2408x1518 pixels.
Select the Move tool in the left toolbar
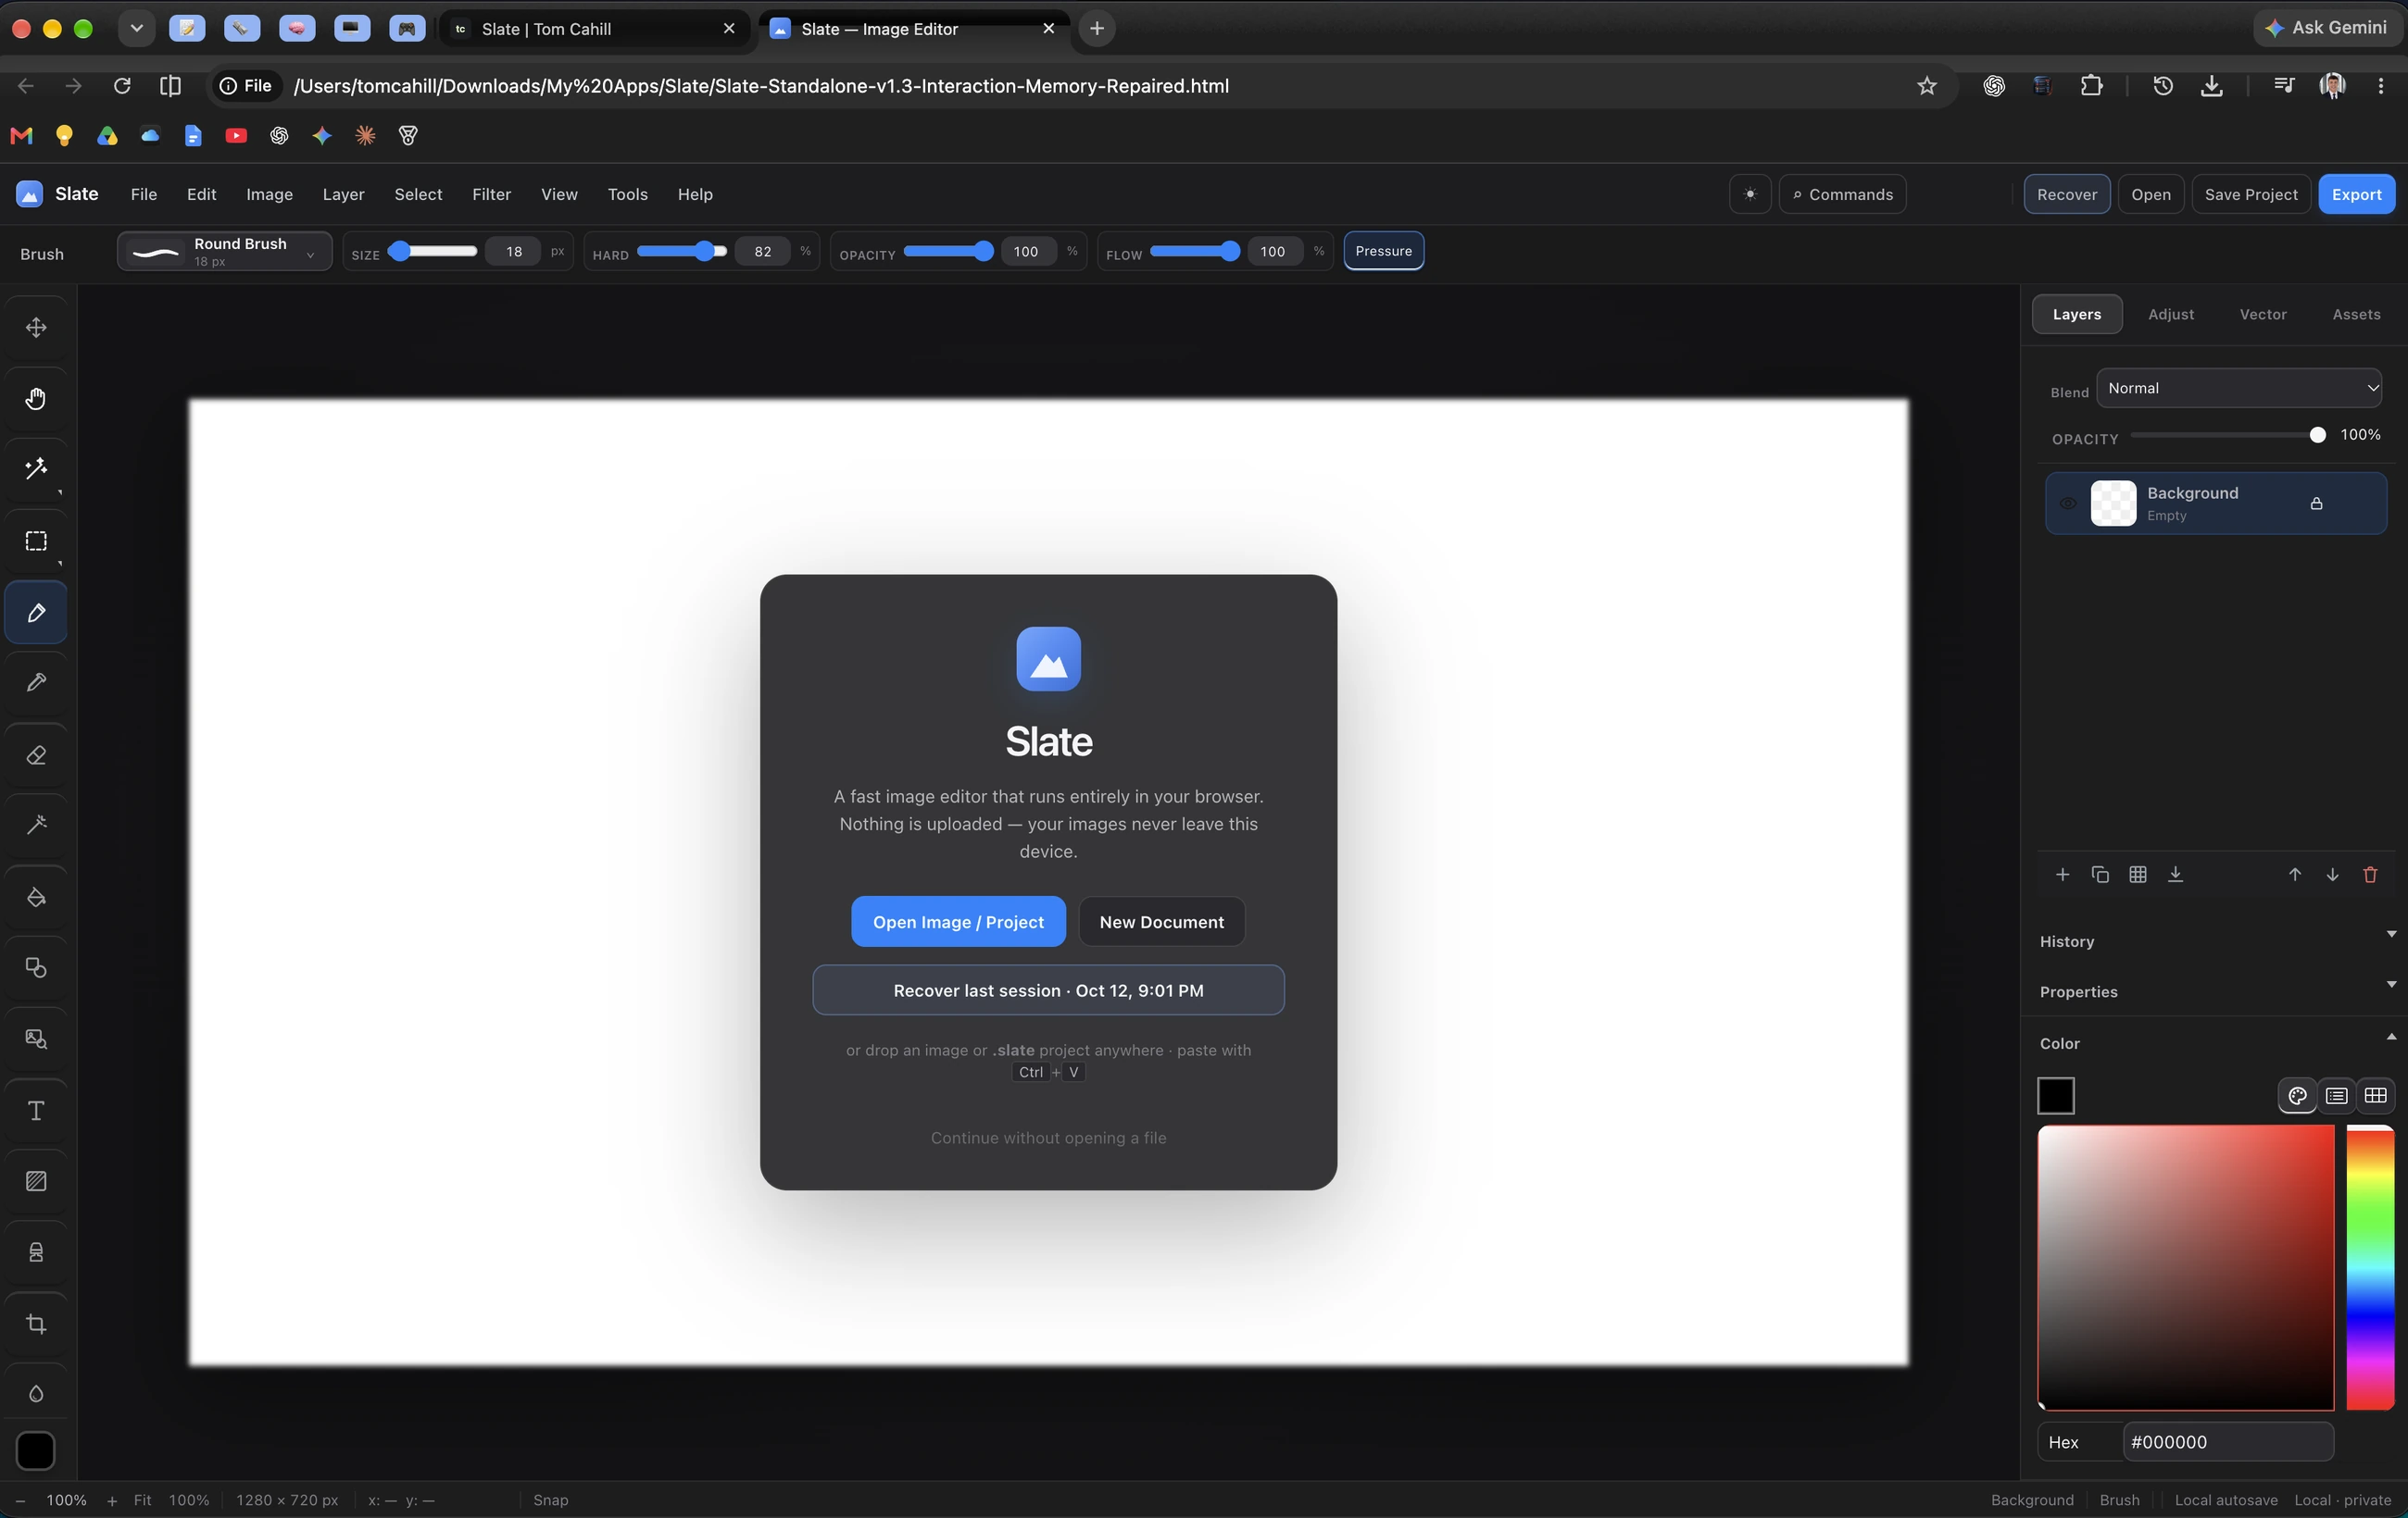pyautogui.click(x=36, y=328)
